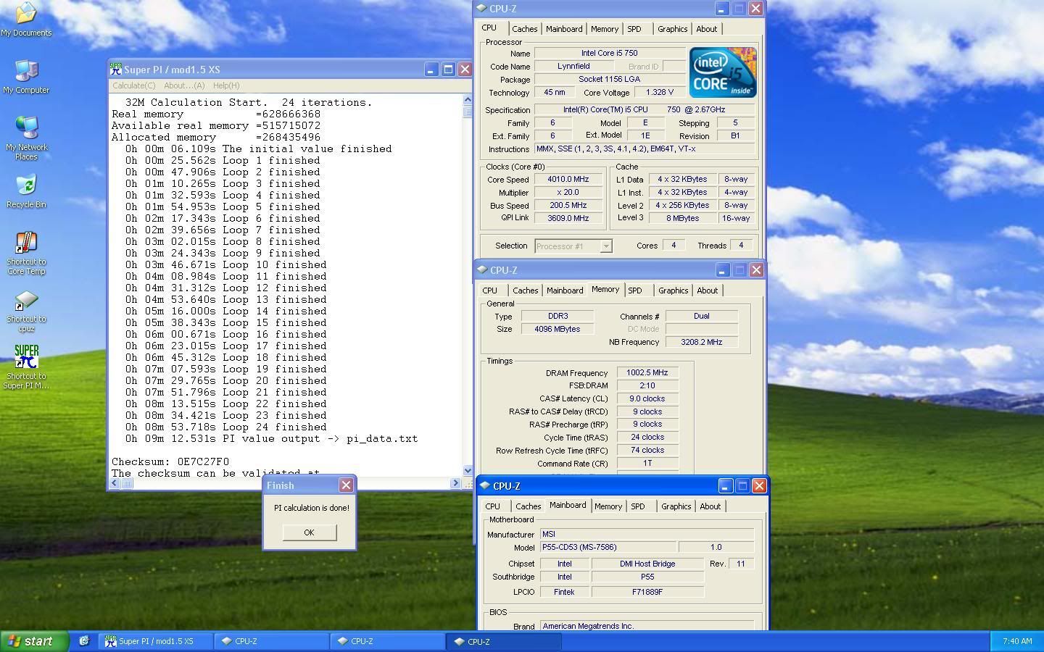This screenshot has width=1044, height=652.
Task: Select Graphics tab in Memory CPU-Z window
Action: (674, 291)
